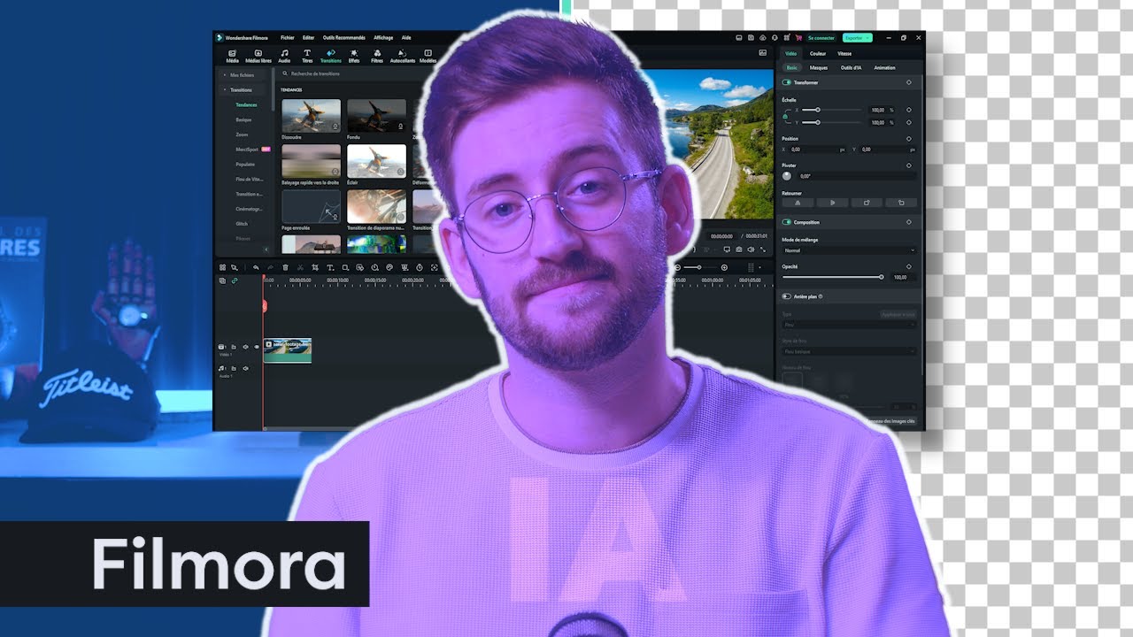
Task: Open the Affichage menu
Action: (383, 38)
